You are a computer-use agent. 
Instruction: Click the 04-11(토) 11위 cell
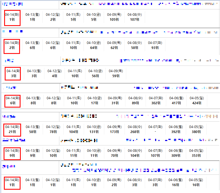[x=74, y=153]
